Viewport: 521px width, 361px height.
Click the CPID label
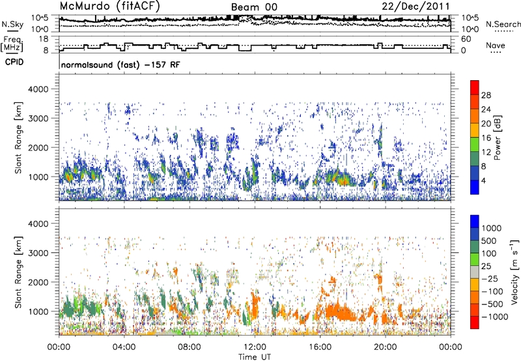point(14,62)
